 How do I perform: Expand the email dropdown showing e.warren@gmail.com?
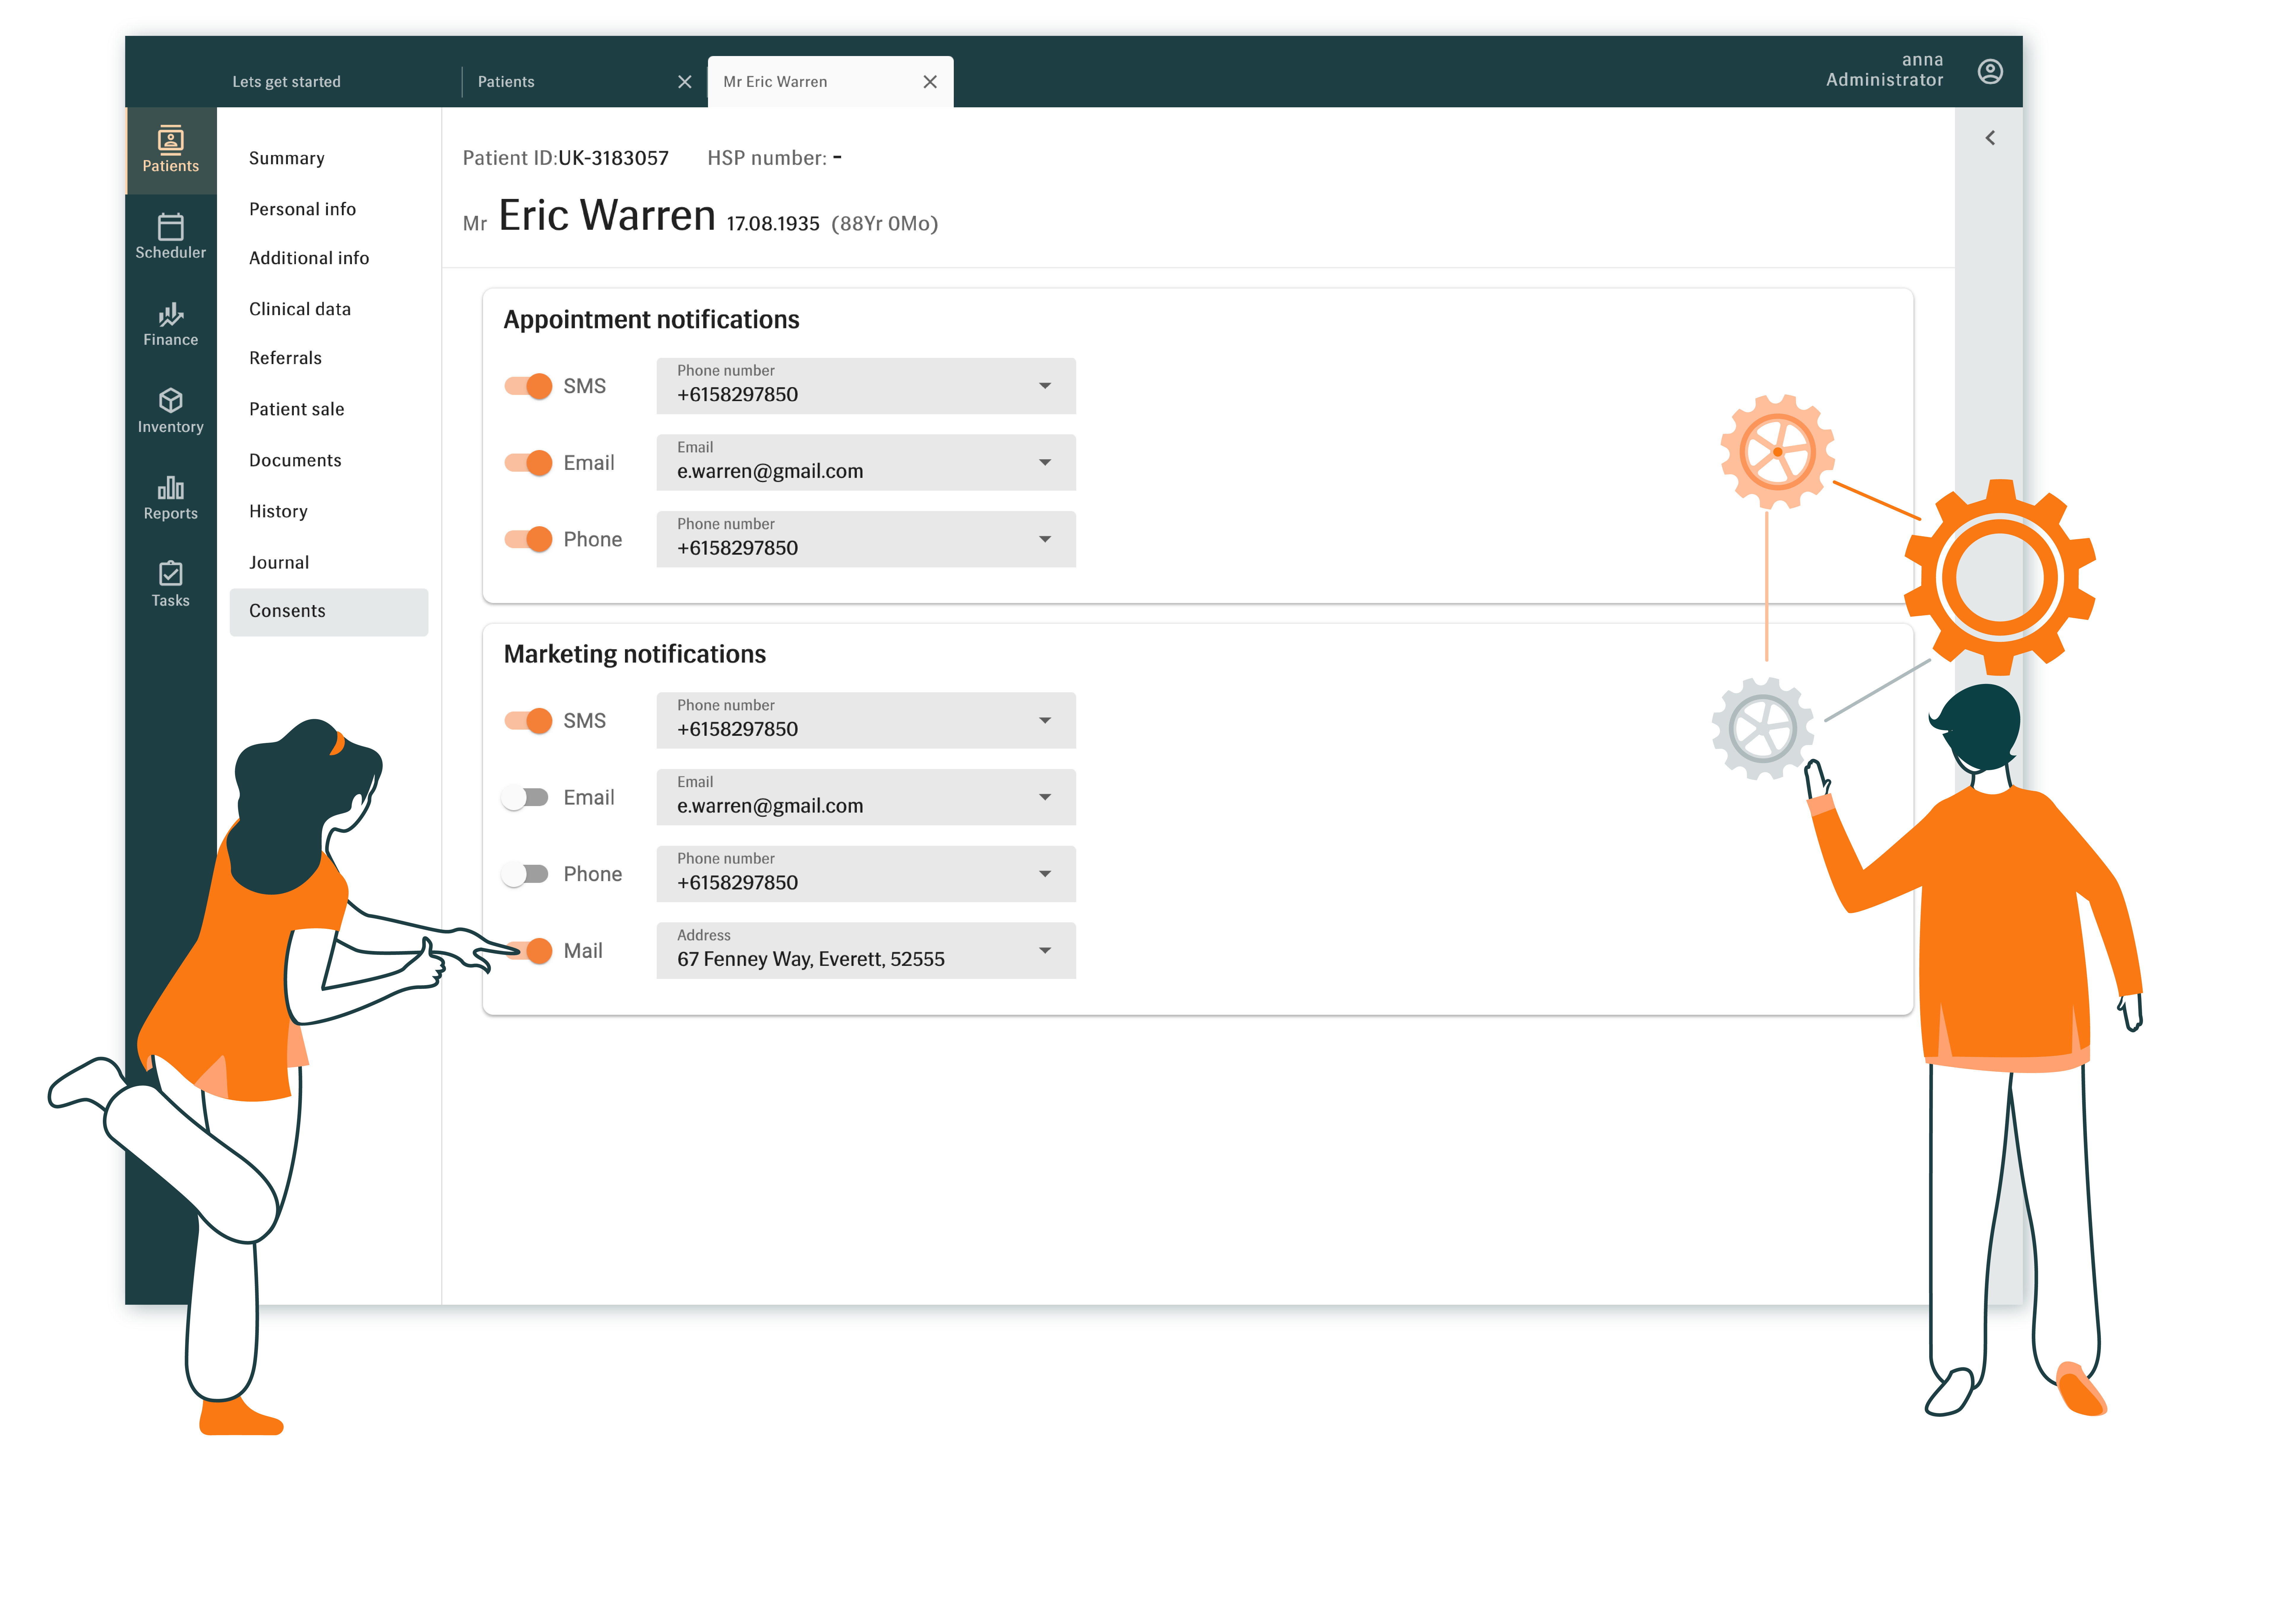point(1046,462)
